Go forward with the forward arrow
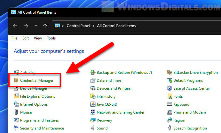Image resolution: width=221 pixels, height=133 pixels. tap(26, 26)
